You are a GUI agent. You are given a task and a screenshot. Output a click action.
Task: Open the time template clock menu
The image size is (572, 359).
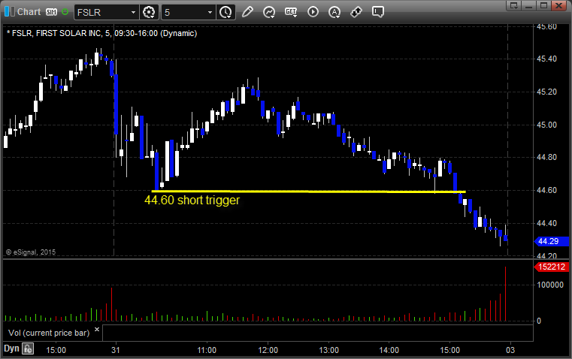pyautogui.click(x=225, y=12)
